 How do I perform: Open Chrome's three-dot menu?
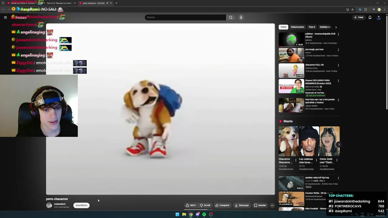click(385, 9)
